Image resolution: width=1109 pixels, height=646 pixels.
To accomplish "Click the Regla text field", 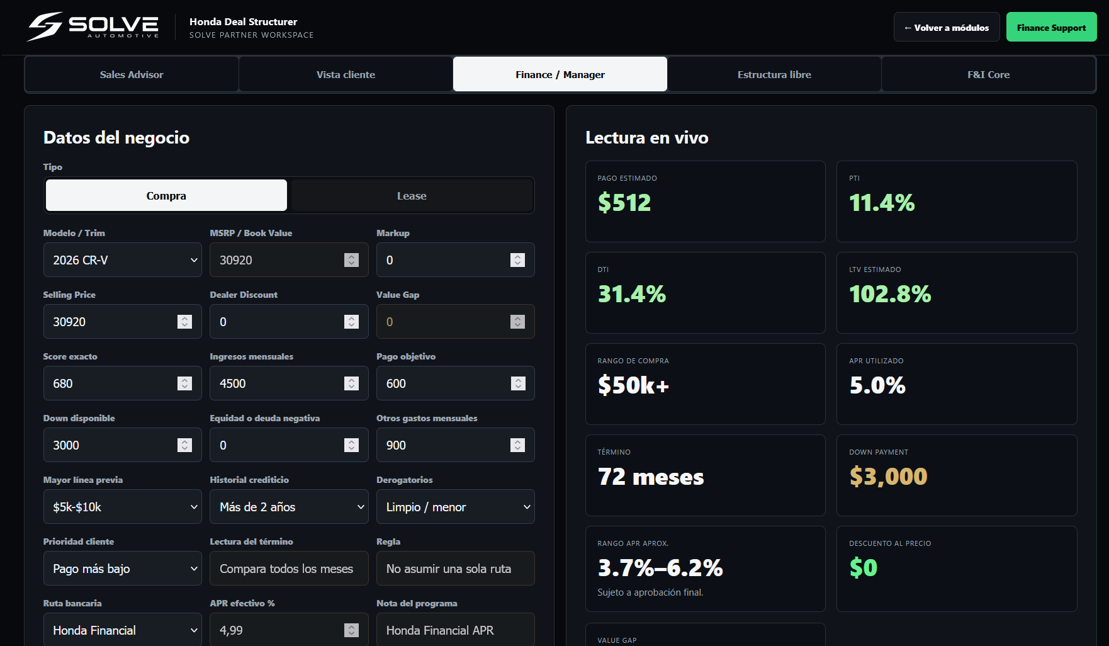I will tap(456, 569).
